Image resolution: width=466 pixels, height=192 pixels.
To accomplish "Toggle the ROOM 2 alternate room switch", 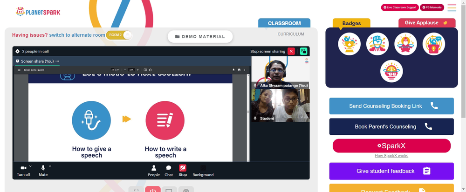I will click(119, 35).
